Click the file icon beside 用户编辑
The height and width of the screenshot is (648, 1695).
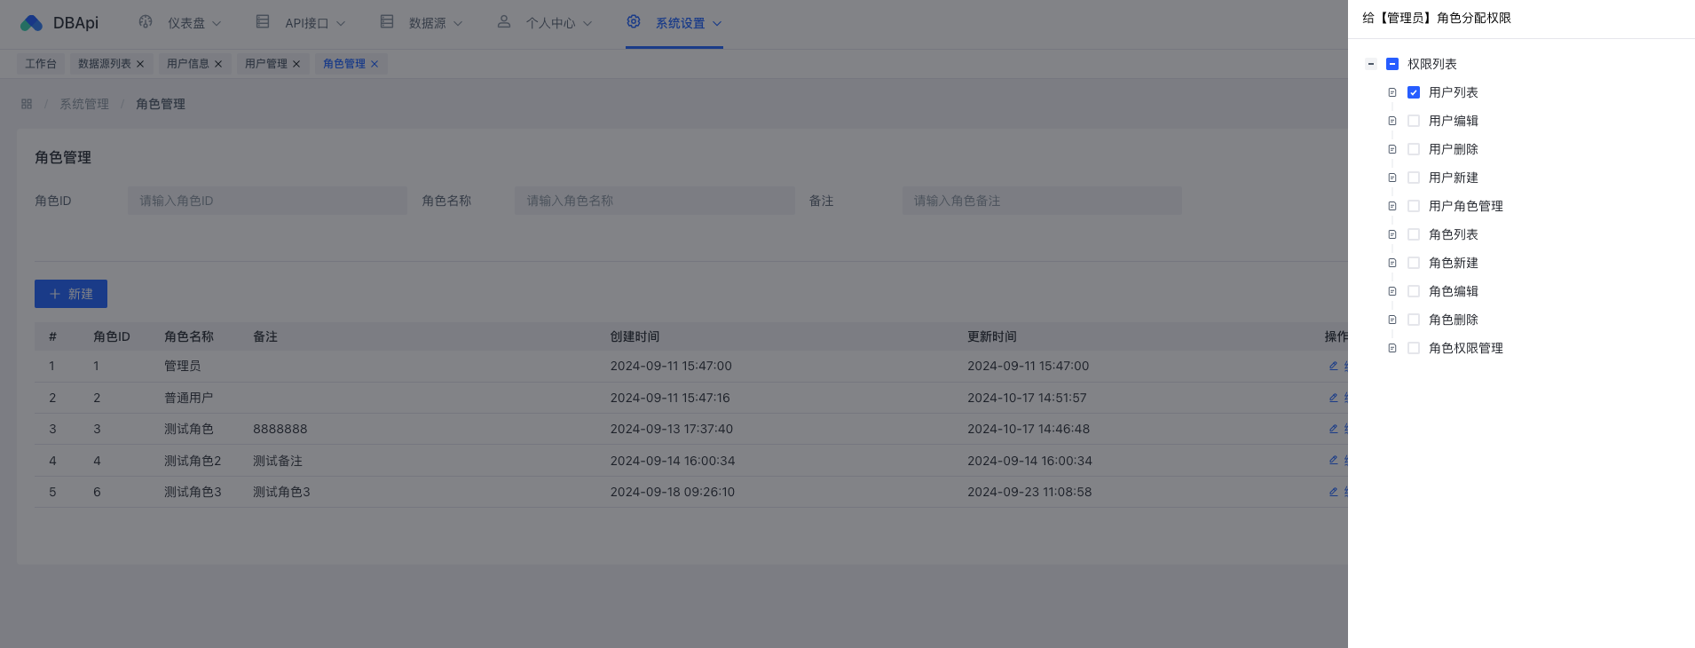(x=1392, y=121)
